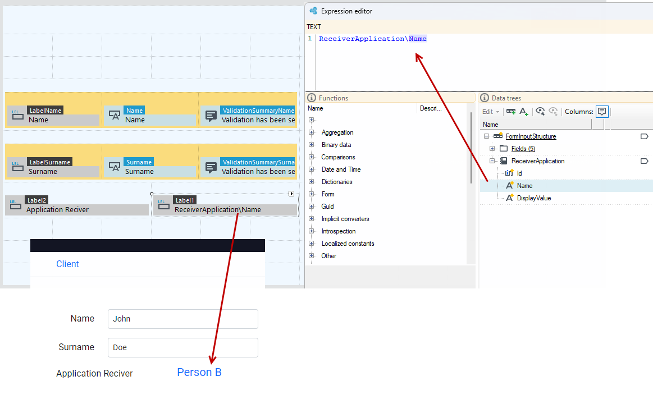Select the Comparisons function category
653x399 pixels.
pyautogui.click(x=338, y=157)
